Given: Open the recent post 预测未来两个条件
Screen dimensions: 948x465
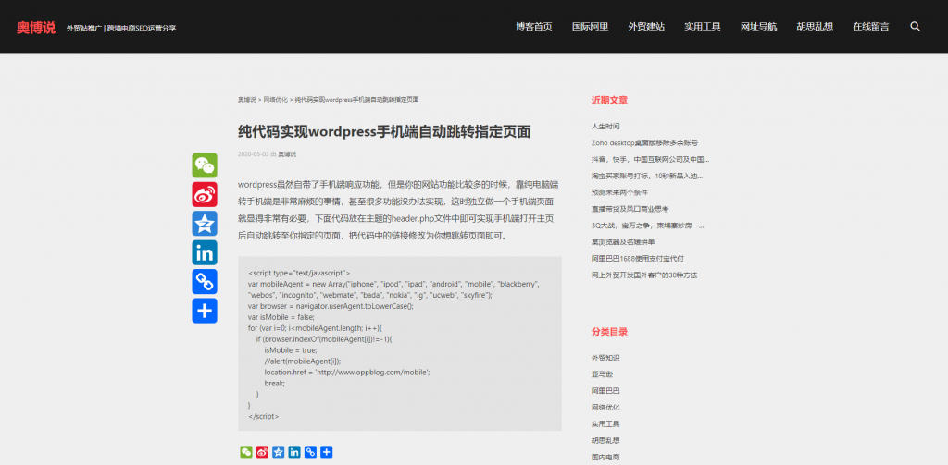Looking at the screenshot, I should [619, 192].
